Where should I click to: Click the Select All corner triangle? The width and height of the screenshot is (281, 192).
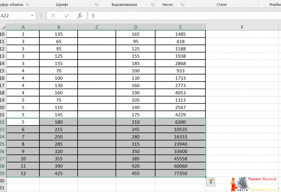(x=3, y=27)
